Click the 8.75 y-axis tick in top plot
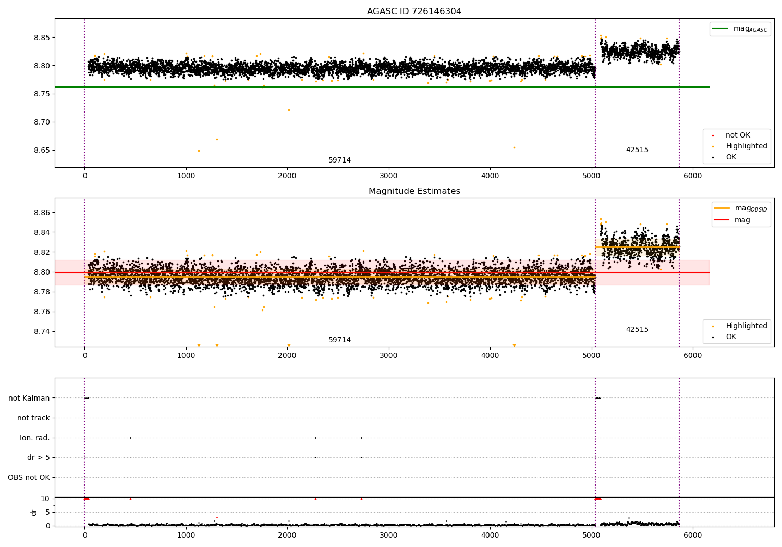 click(42, 94)
